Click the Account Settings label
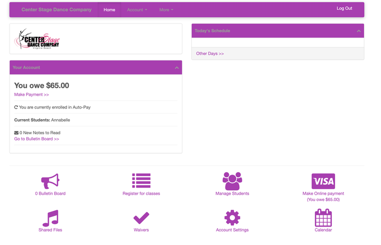 [232, 230]
